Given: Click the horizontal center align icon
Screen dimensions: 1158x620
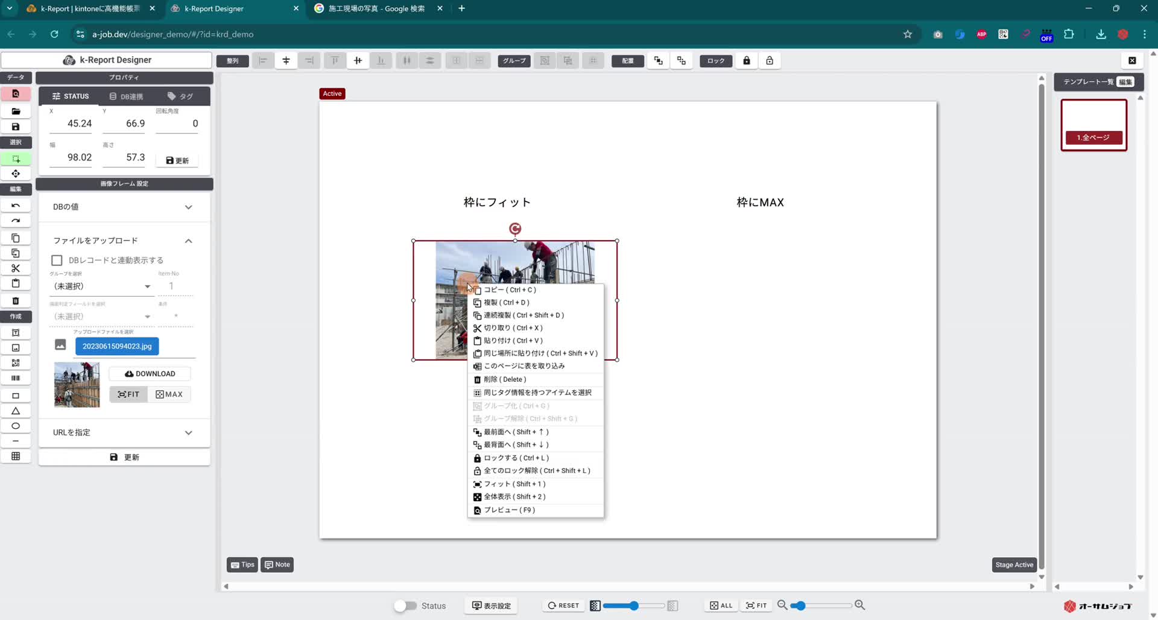Looking at the screenshot, I should (x=286, y=60).
